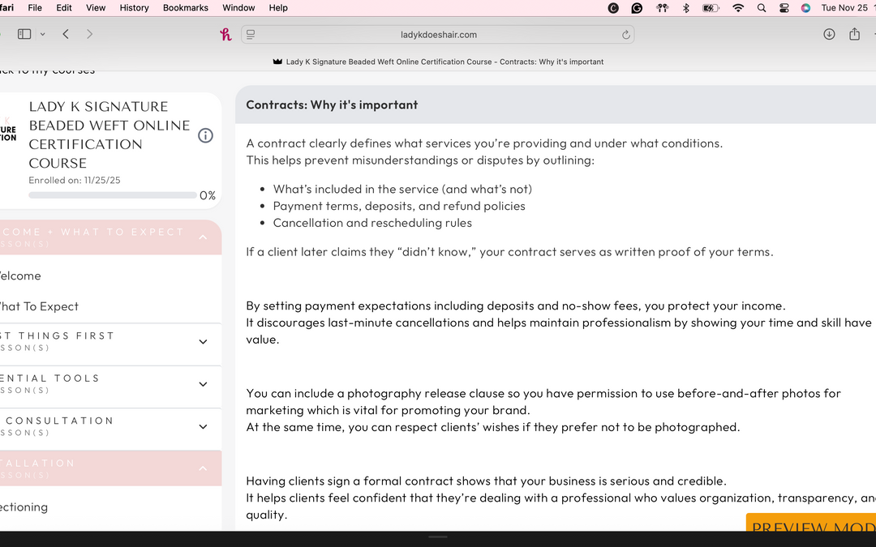Expand the Consultation lessons section
876x547 pixels.
click(x=203, y=426)
